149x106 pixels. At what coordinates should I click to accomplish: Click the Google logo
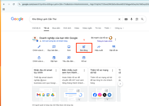point(17,19)
